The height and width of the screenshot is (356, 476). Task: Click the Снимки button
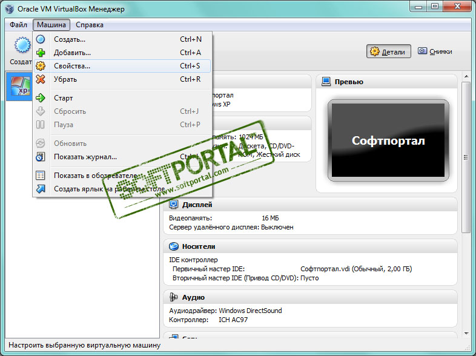click(x=435, y=51)
